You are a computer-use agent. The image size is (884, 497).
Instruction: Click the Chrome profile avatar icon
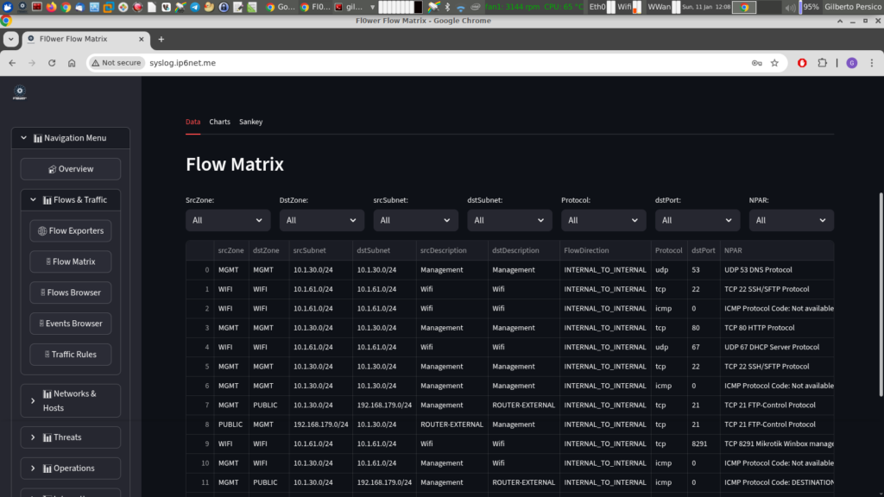[851, 63]
